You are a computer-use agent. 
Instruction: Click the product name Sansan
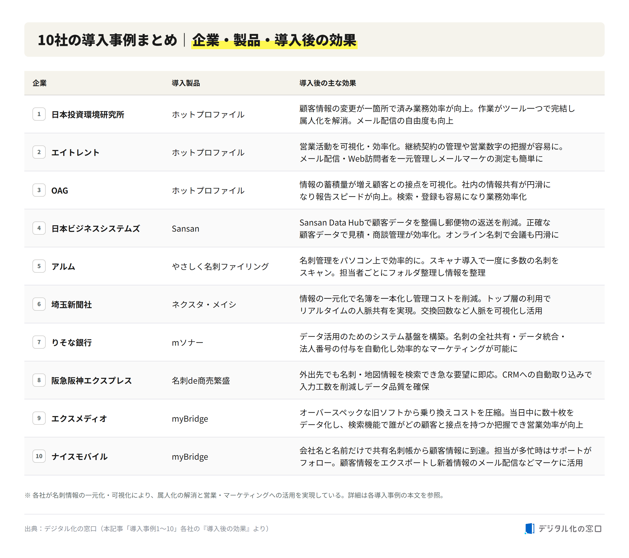pos(186,229)
